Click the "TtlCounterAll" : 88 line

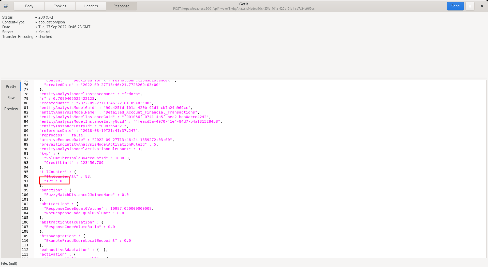68,176
